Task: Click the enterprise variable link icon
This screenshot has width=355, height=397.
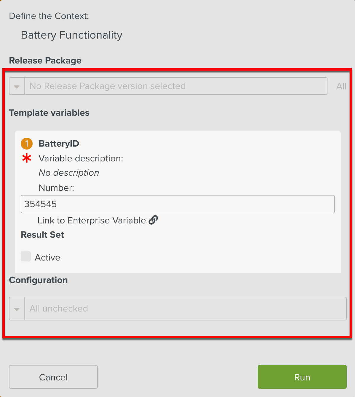Action: click(x=153, y=220)
